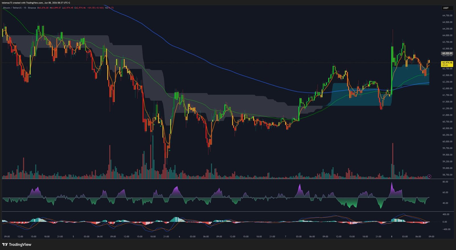Click the TradingView logo

[x=17, y=245]
